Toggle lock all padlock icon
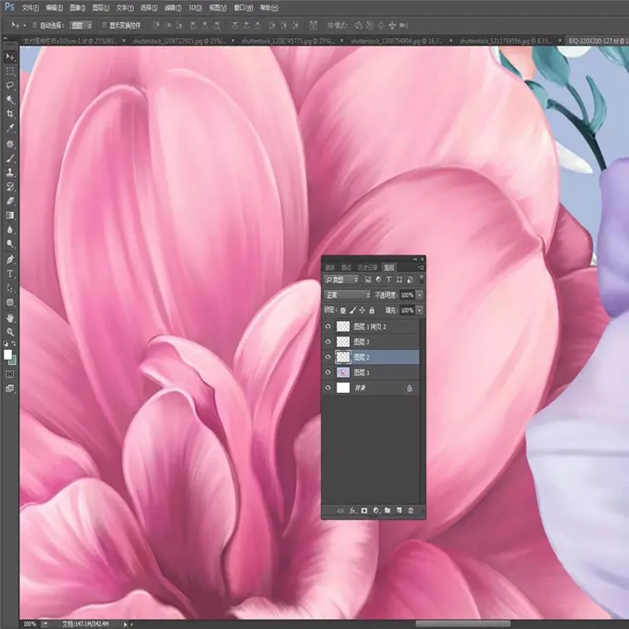Viewport: 629px width, 629px height. [372, 311]
